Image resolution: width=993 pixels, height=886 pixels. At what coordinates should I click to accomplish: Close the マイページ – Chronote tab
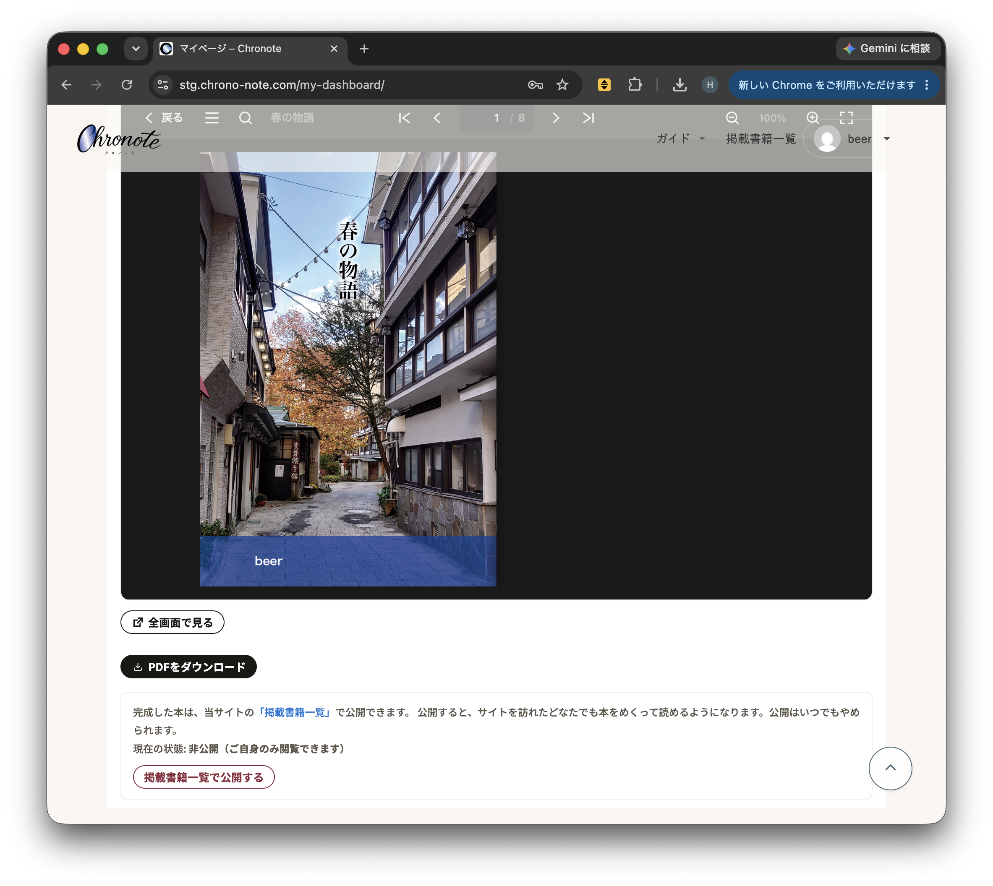(x=334, y=49)
